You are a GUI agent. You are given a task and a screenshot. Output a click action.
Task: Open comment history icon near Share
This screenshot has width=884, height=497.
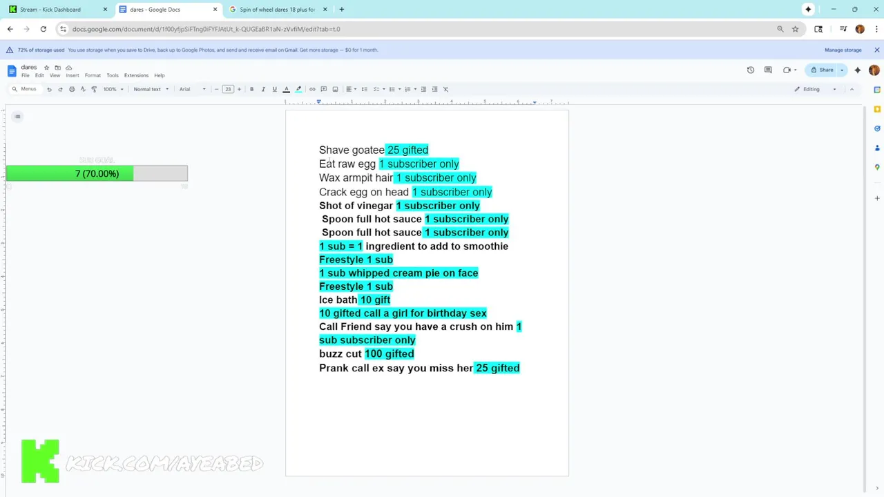tap(768, 70)
